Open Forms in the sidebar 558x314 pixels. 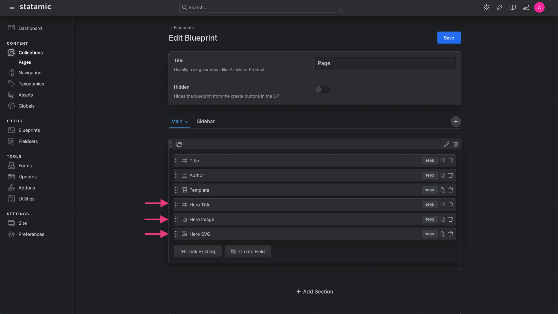pos(25,166)
